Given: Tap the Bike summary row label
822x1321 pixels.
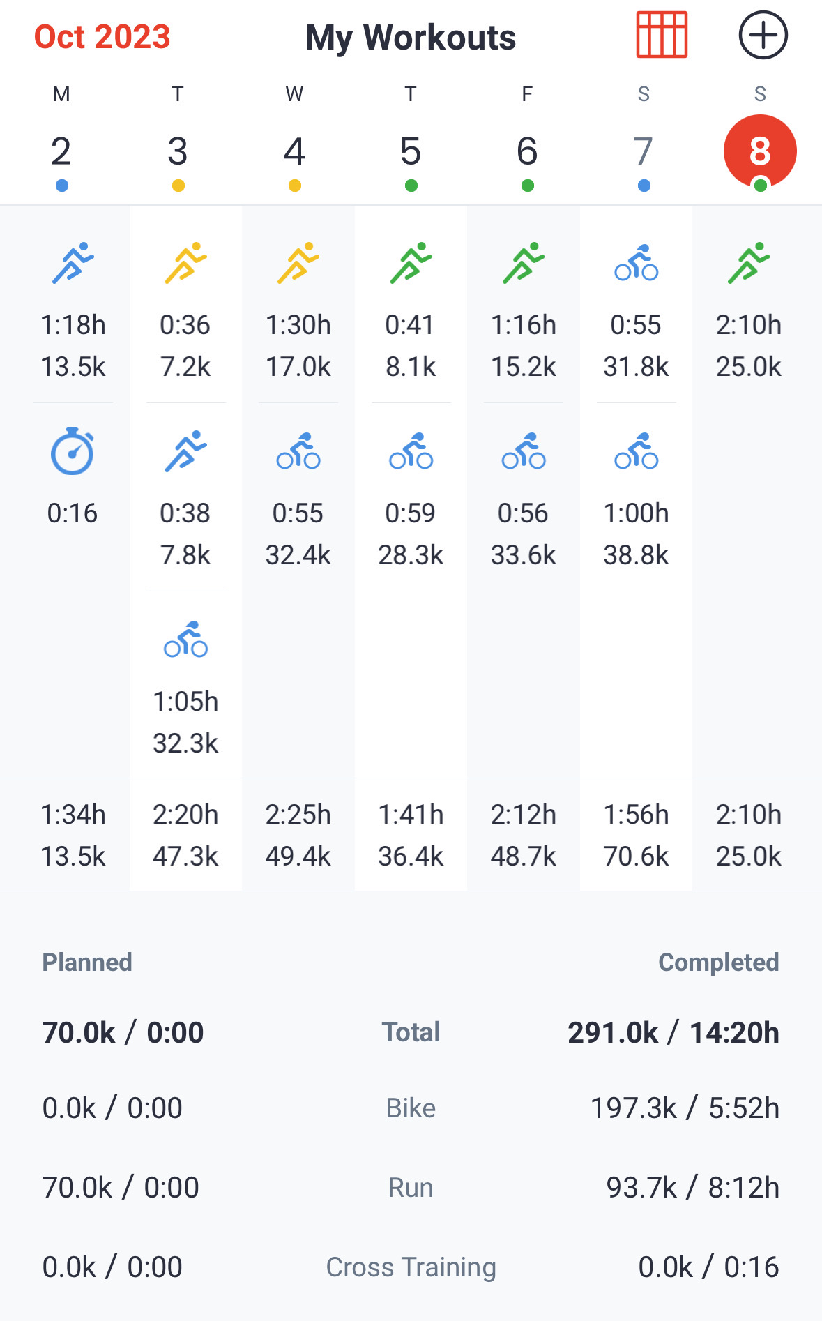Looking at the screenshot, I should pyautogui.click(x=411, y=1108).
